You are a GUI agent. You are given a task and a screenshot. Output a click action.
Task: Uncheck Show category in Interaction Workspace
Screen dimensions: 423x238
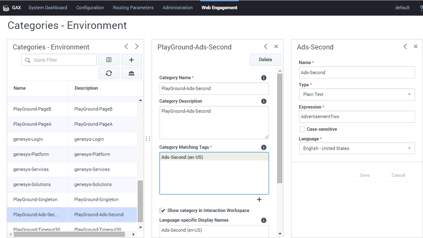[x=162, y=210]
